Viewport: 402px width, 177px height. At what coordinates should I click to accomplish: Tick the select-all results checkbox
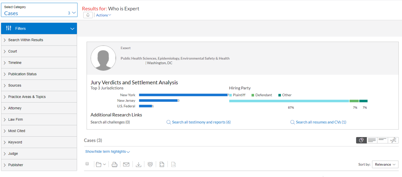[87, 164]
